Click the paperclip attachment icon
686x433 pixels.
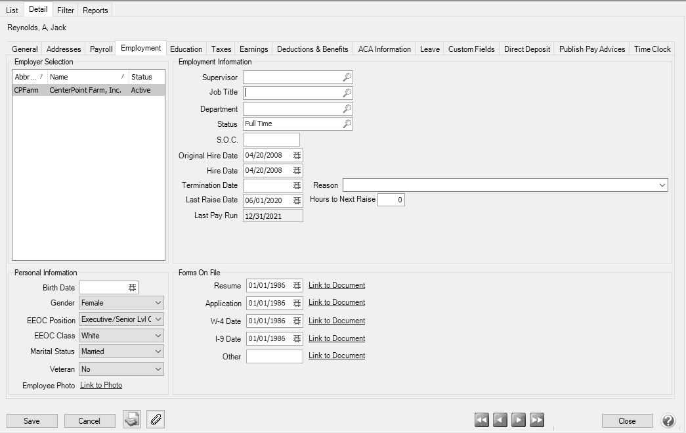pyautogui.click(x=156, y=420)
